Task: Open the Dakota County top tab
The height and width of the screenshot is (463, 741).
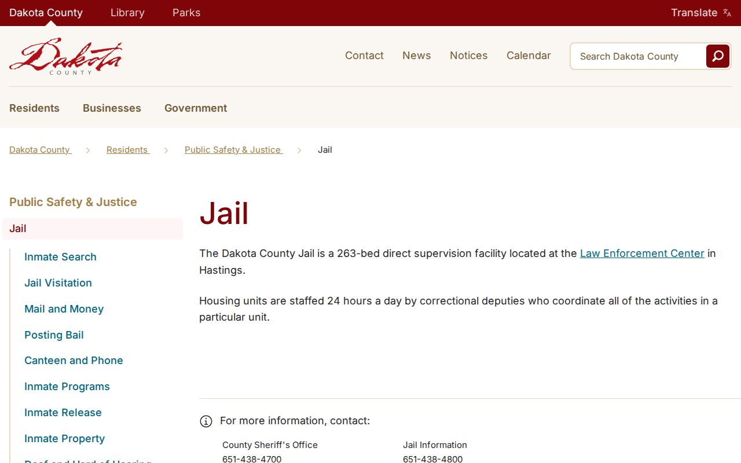Action: [46, 13]
